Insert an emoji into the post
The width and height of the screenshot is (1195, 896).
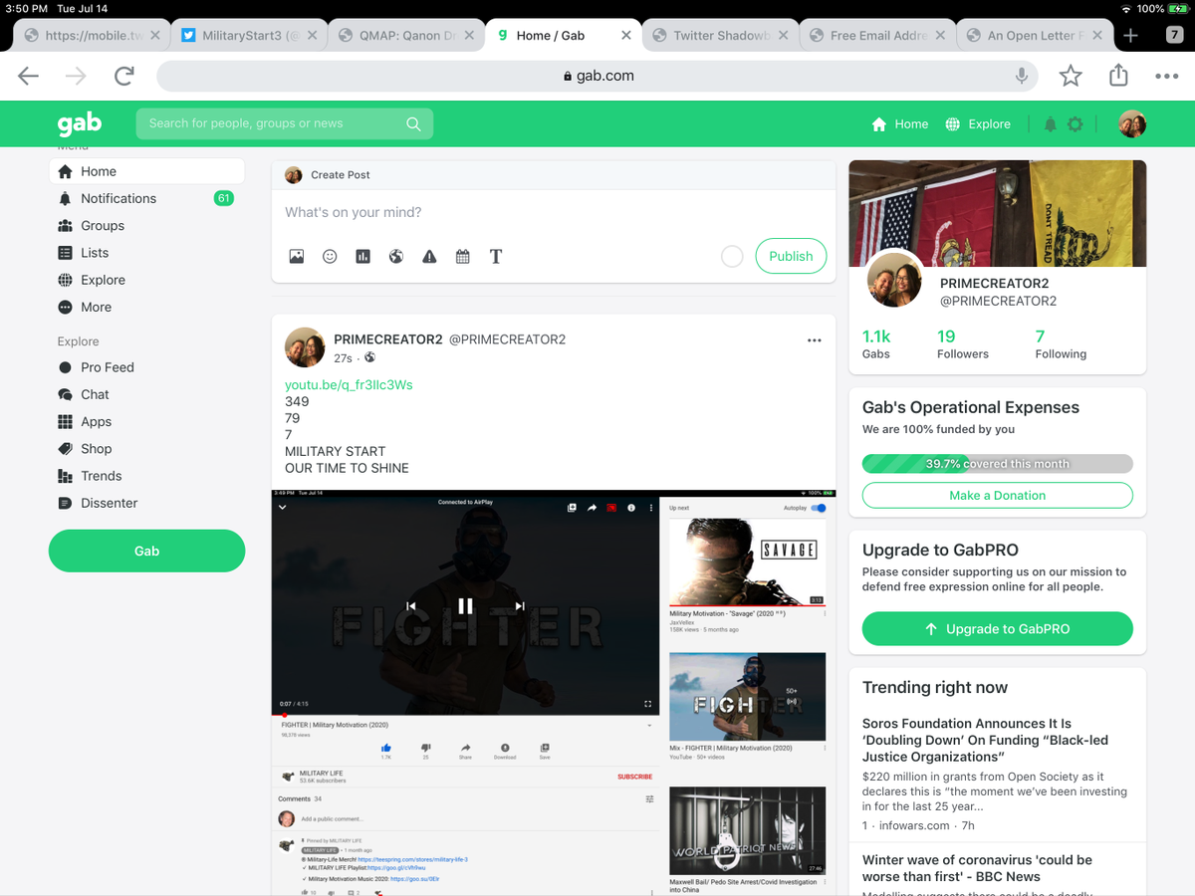[330, 256]
